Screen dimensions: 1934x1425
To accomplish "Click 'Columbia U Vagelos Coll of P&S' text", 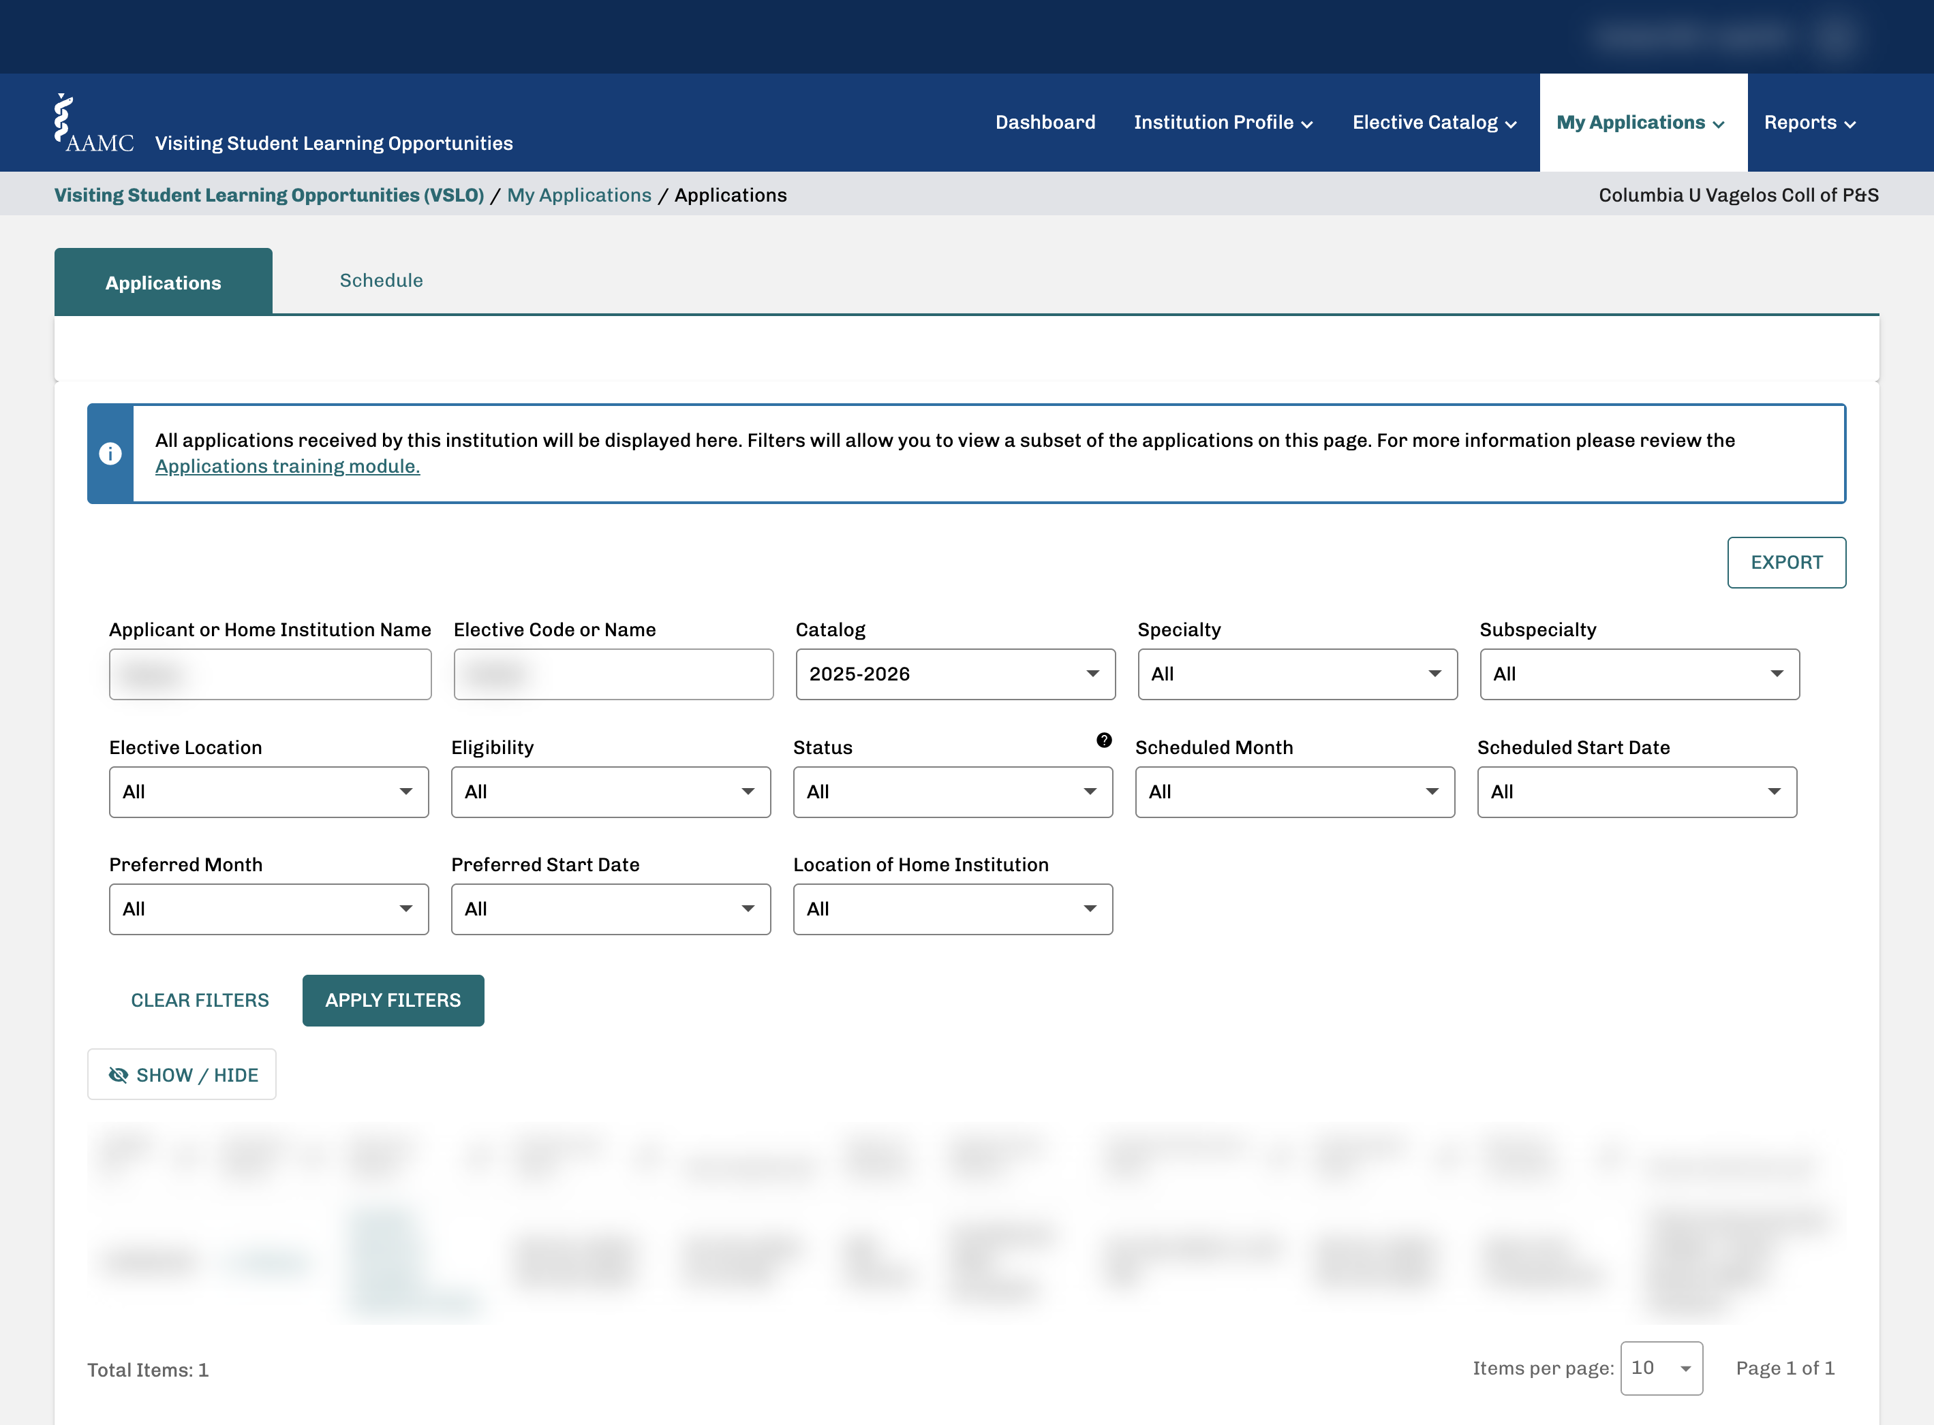I will coord(1738,195).
